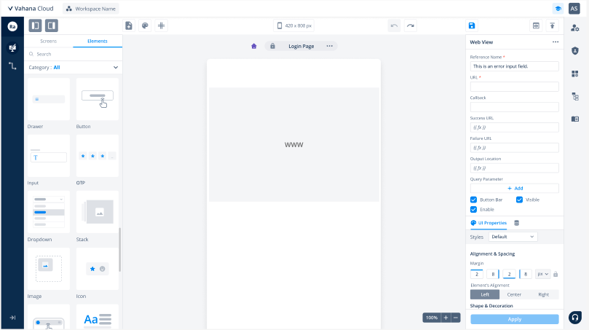Open the margin px unit dropdown
Image resolution: width=589 pixels, height=330 pixels.
[543, 274]
